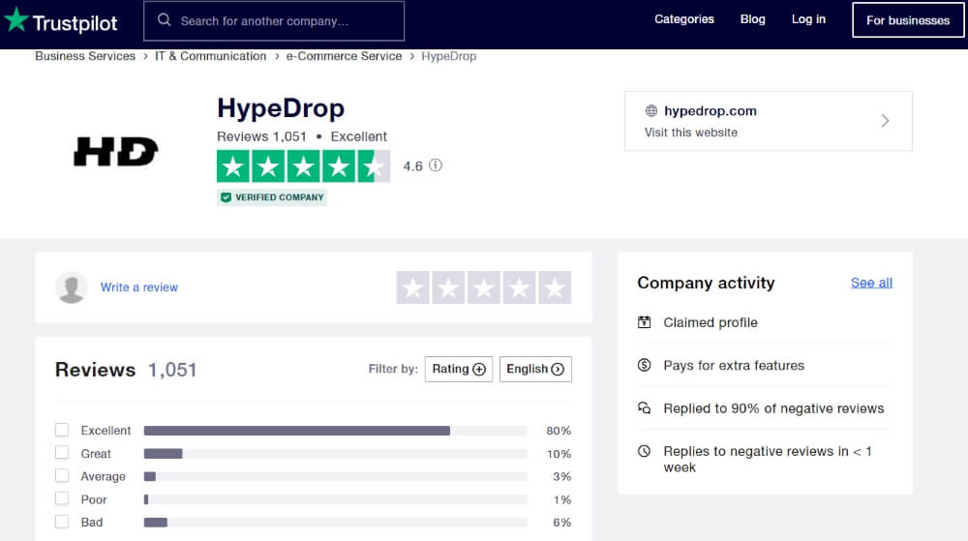Tick the Excellent filter checkbox
This screenshot has height=541, width=968.
(x=62, y=430)
